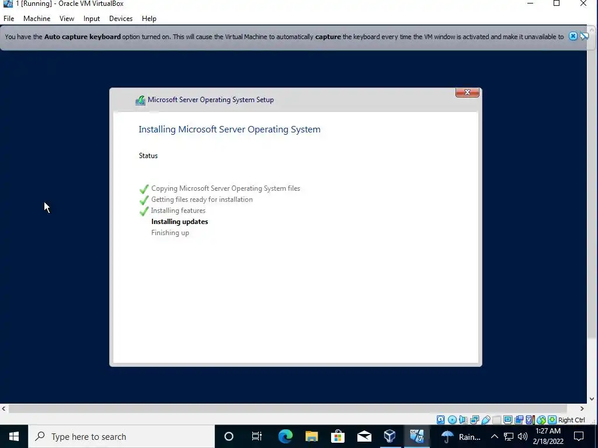Screen dimensions: 598x448
Task: Dismiss the auto capture keyboard notification
Action: (x=573, y=36)
